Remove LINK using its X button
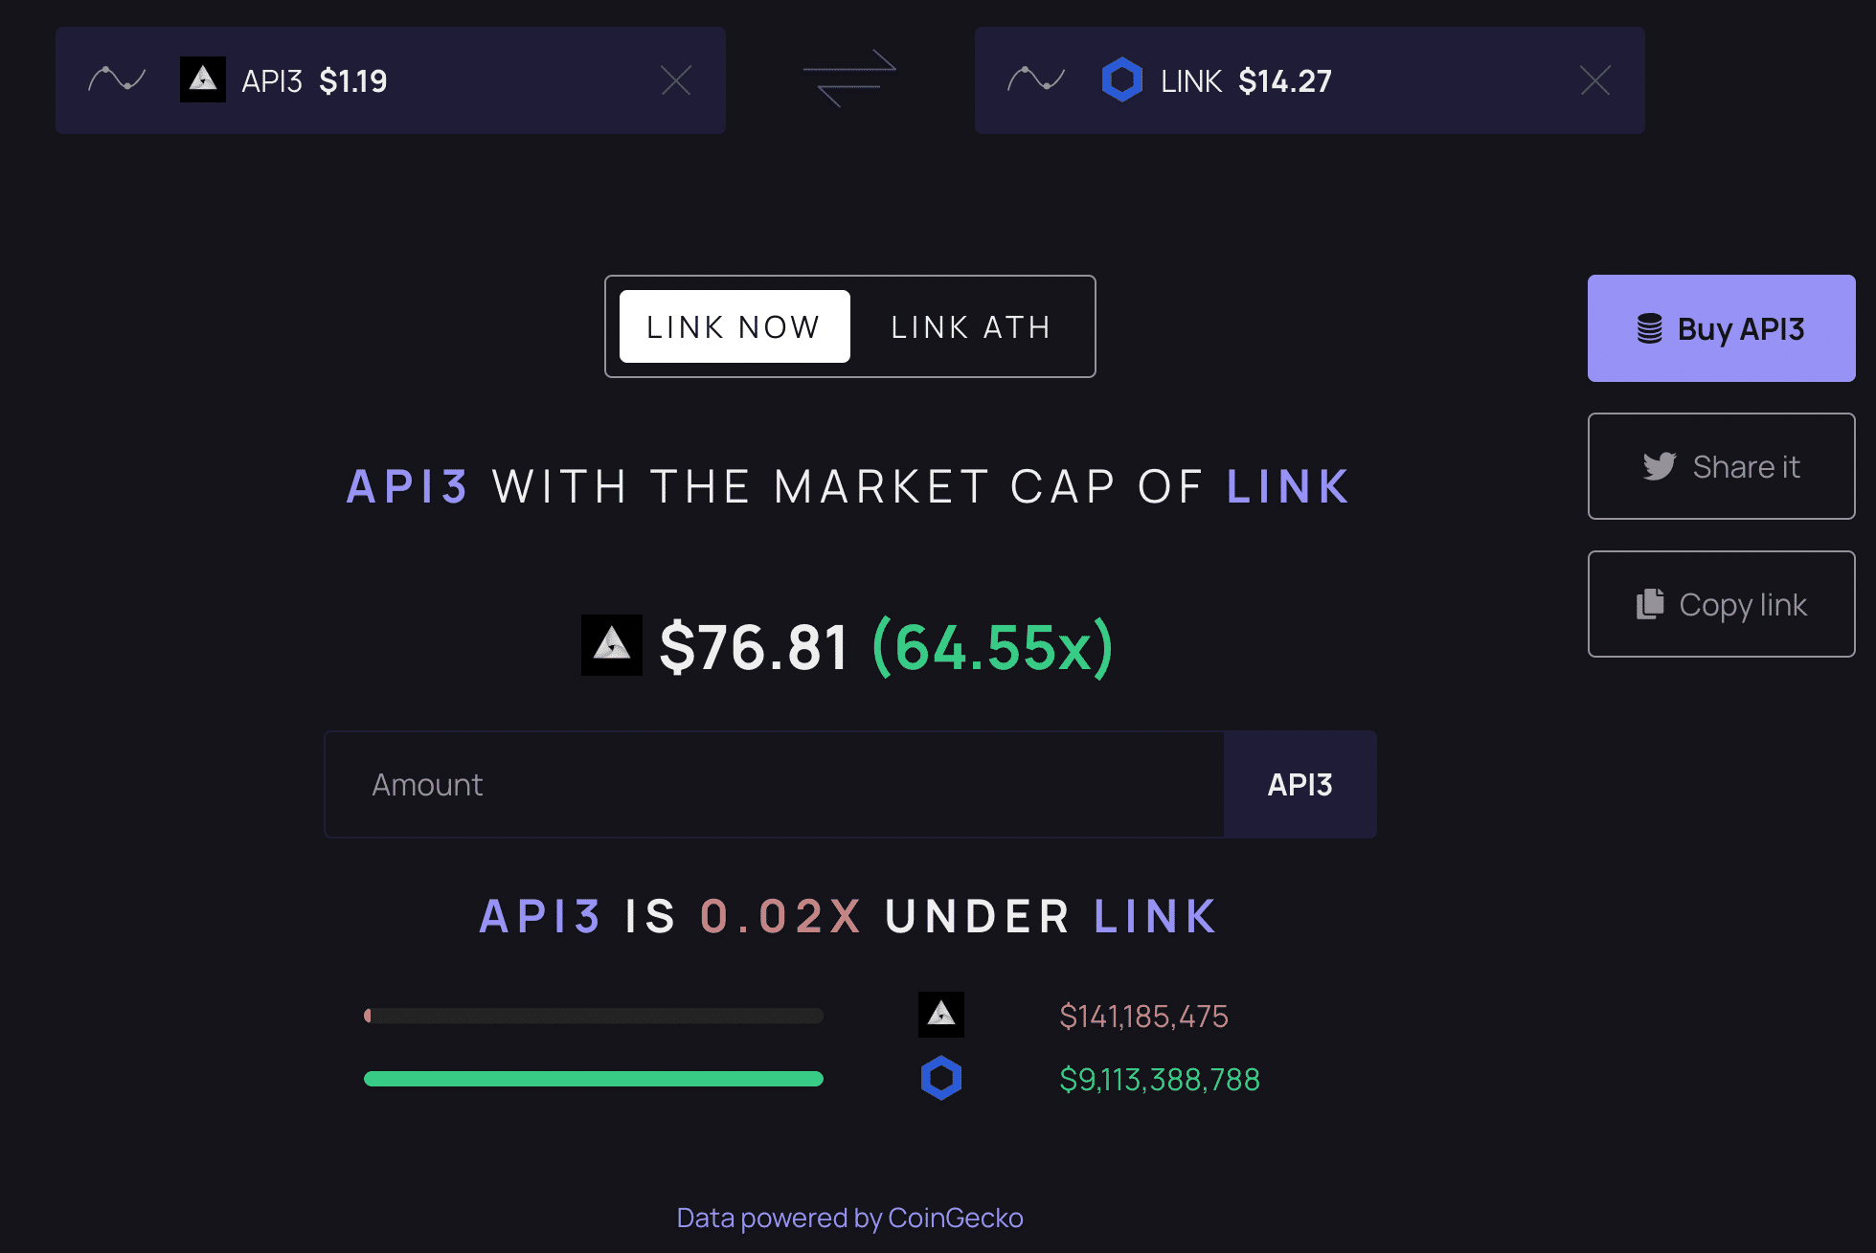This screenshot has height=1253, width=1876. tap(1594, 80)
